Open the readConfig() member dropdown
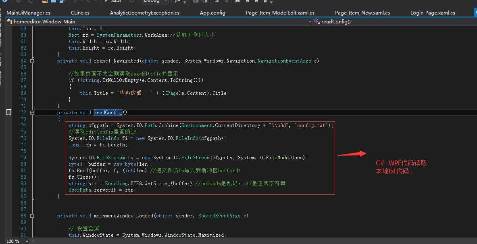 pyautogui.click(x=395, y=22)
